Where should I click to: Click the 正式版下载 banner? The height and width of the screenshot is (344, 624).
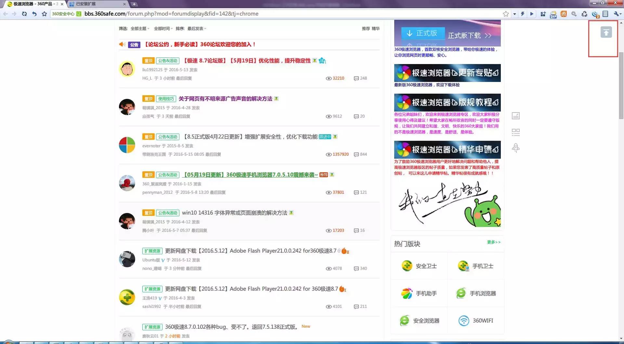[447, 33]
